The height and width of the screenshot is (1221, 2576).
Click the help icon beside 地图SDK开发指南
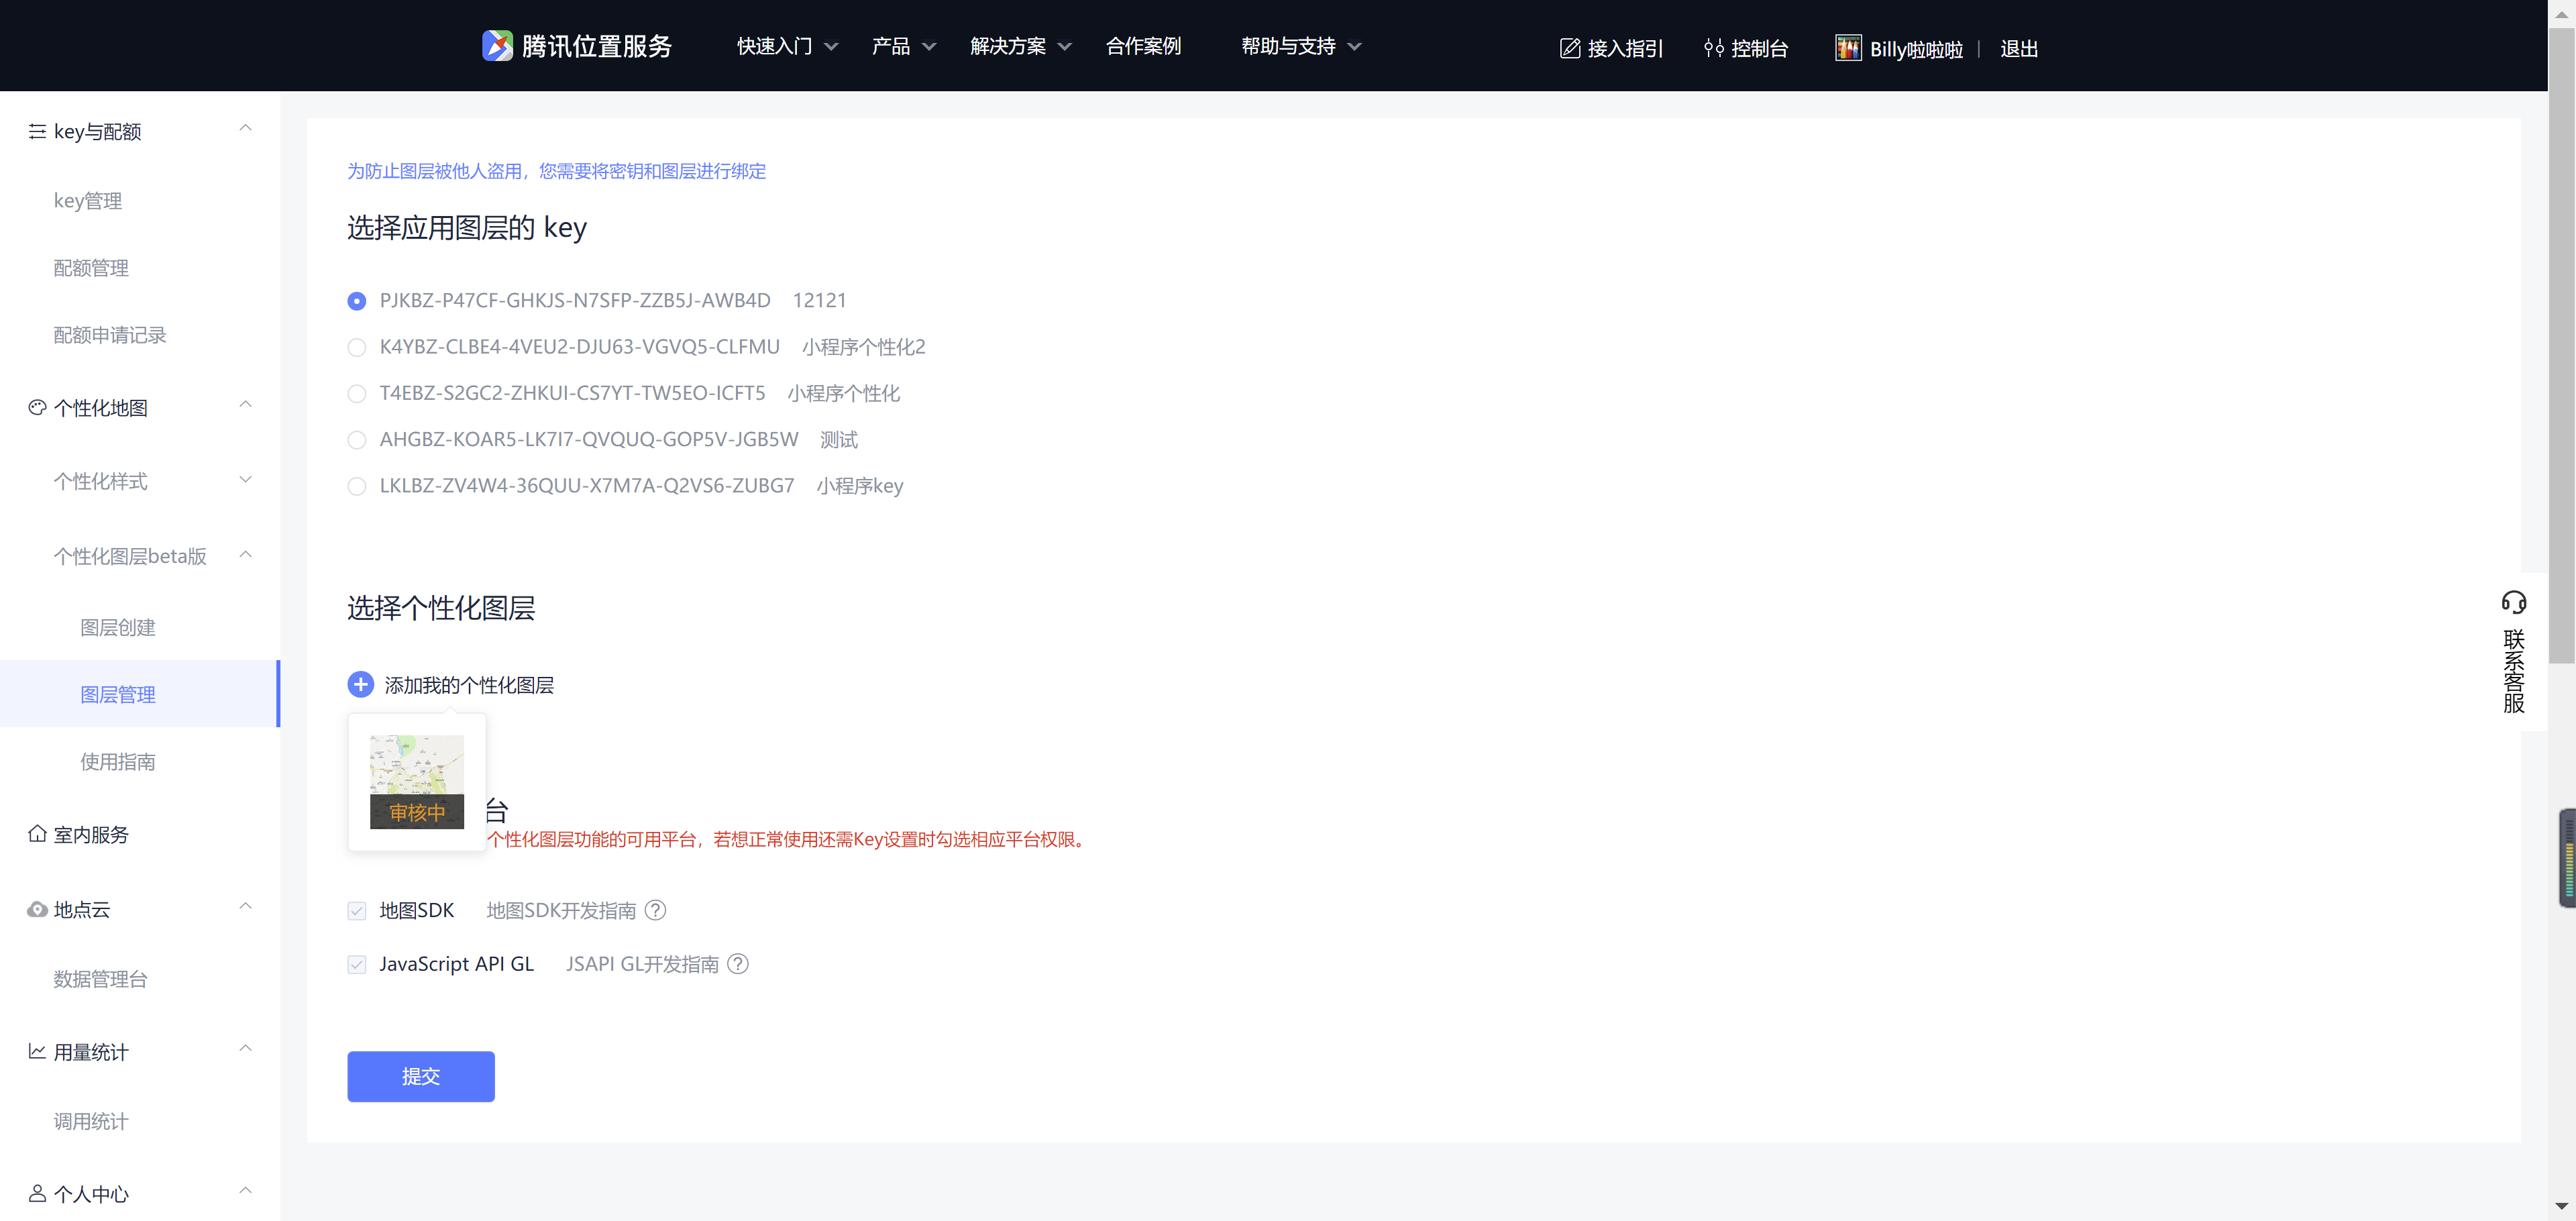point(655,910)
